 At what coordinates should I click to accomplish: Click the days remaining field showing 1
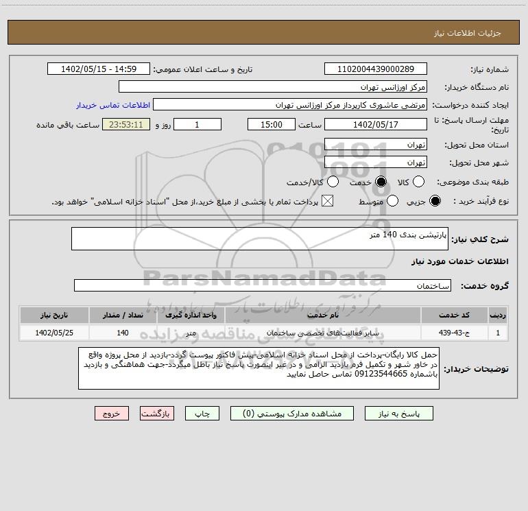197,124
